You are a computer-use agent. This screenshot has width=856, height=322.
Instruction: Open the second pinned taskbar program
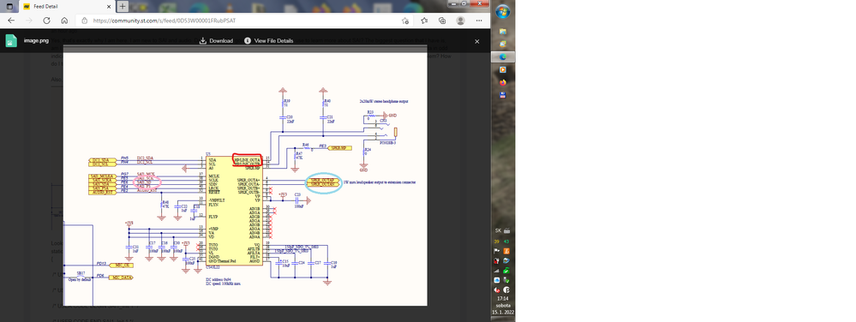(x=503, y=45)
